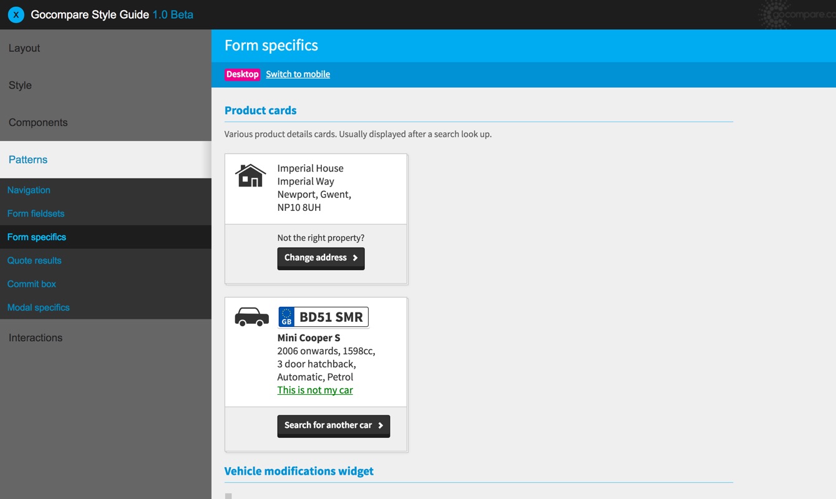Go to Form fieldsets sub-item
The width and height of the screenshot is (836, 499).
click(105, 213)
